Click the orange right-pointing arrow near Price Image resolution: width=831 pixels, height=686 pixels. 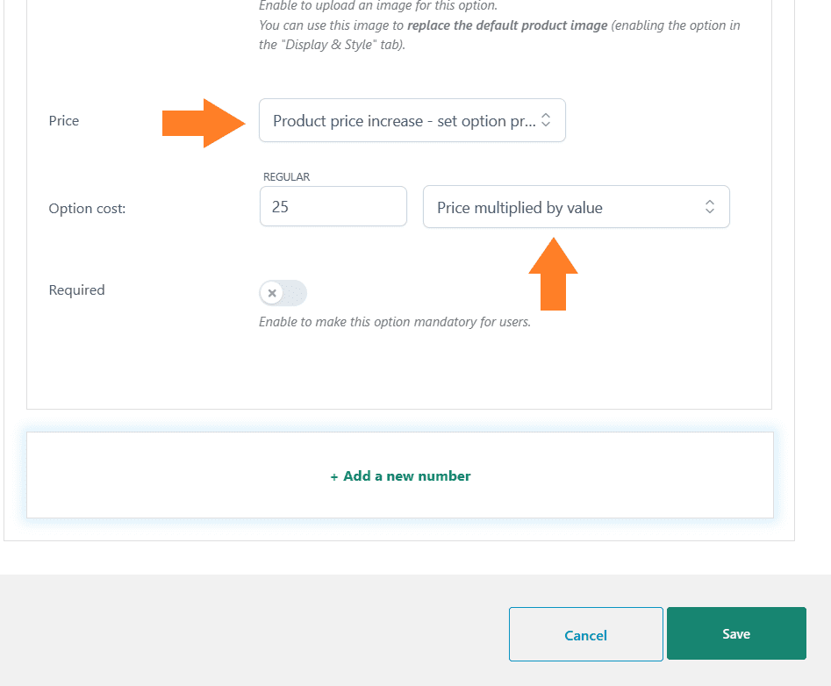(x=204, y=123)
